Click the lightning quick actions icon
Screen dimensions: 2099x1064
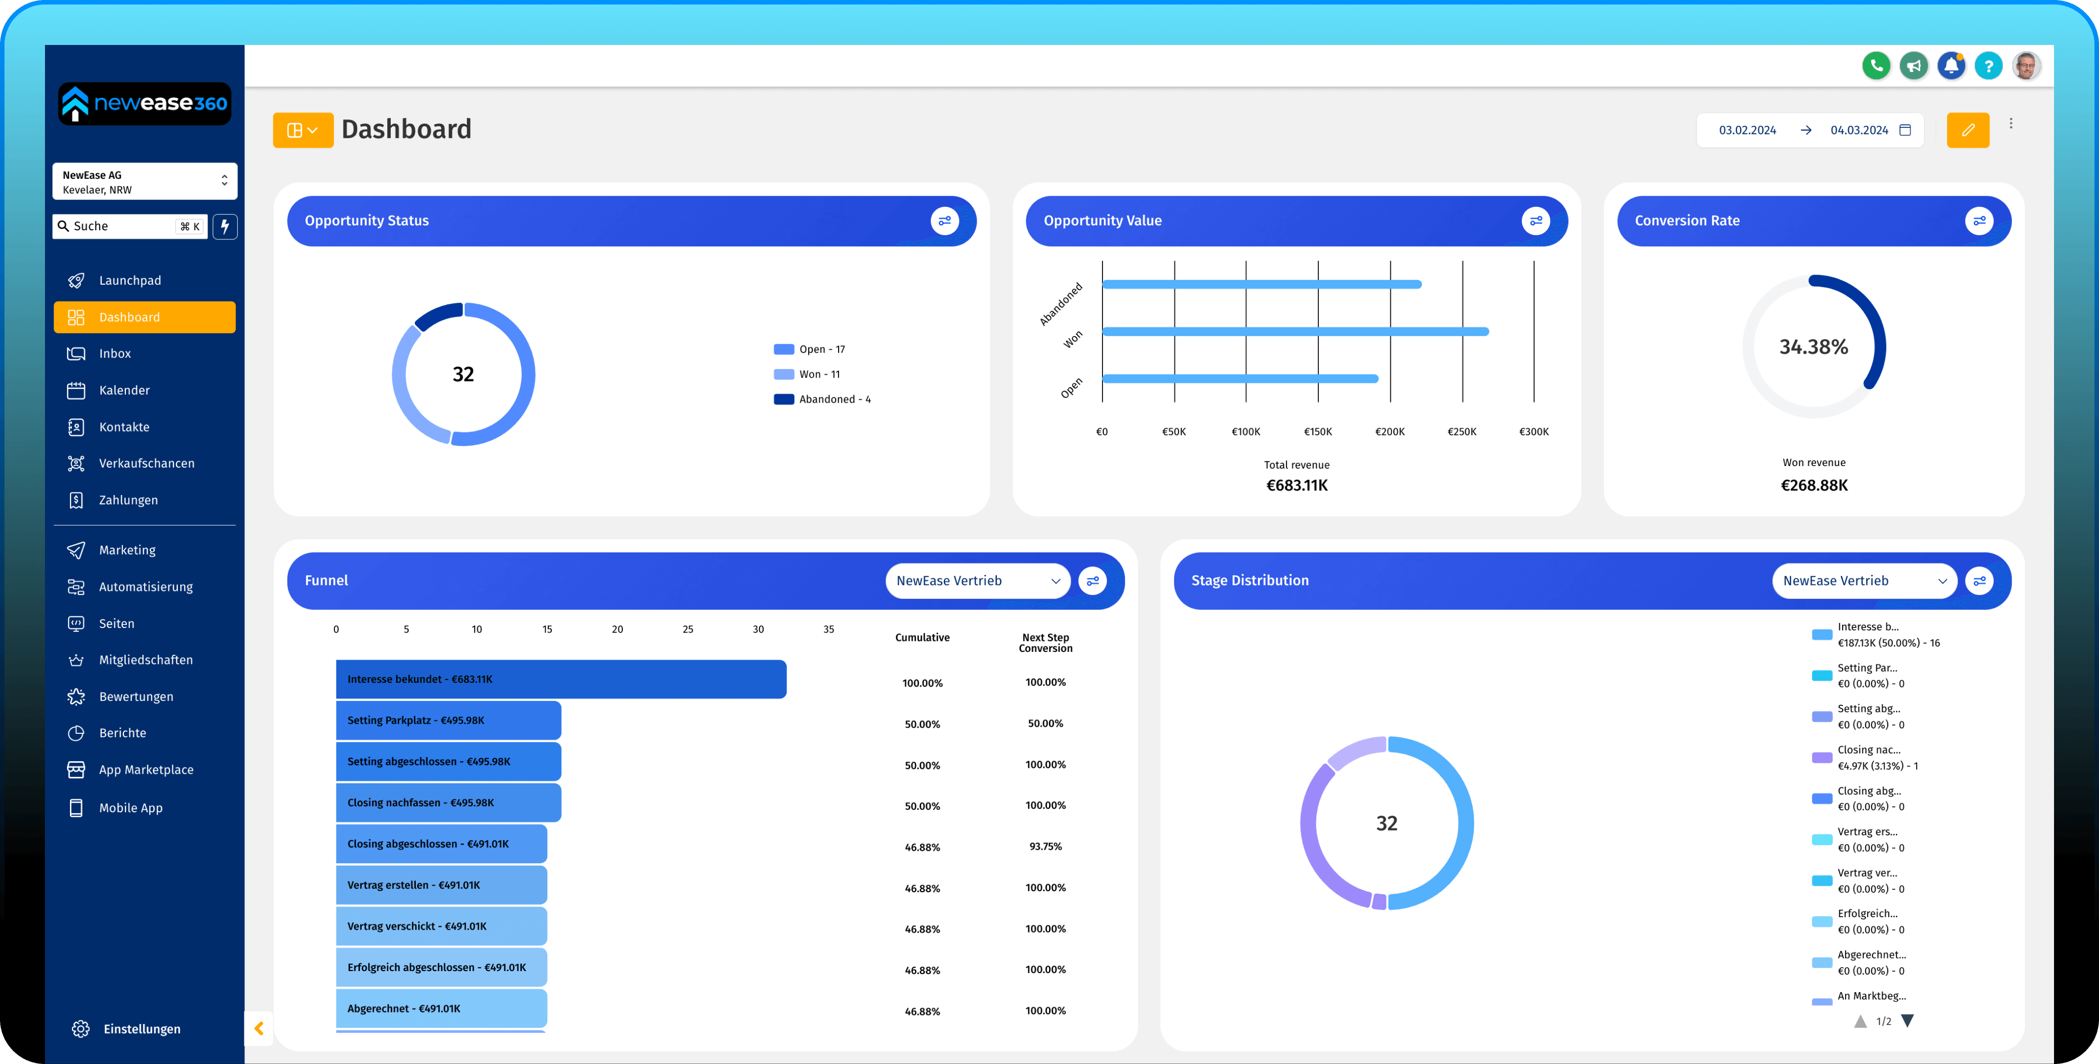225,226
